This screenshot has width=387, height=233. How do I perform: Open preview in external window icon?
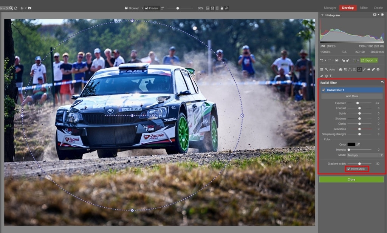[x=162, y=8]
